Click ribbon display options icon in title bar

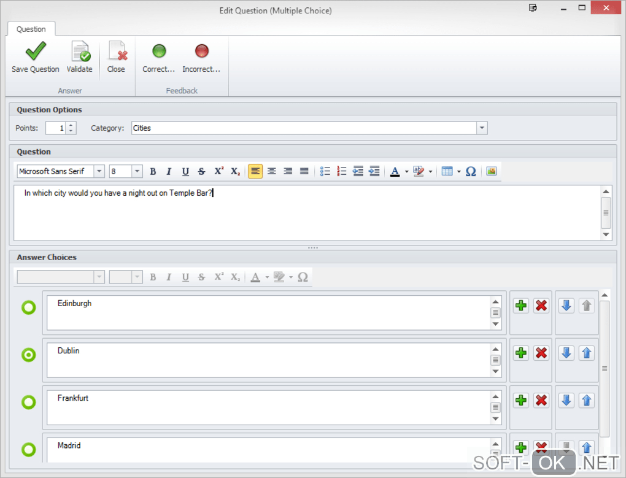coord(533,7)
